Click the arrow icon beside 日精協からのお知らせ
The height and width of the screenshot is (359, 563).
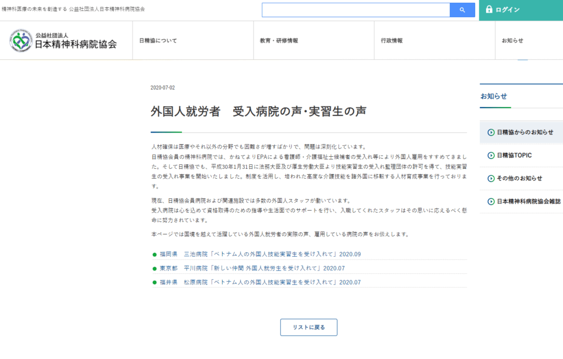click(490, 132)
